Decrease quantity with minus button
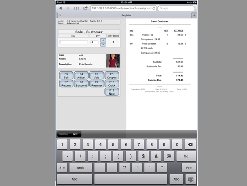Screen dimensions: 247x186 pyautogui.click(x=103, y=44)
